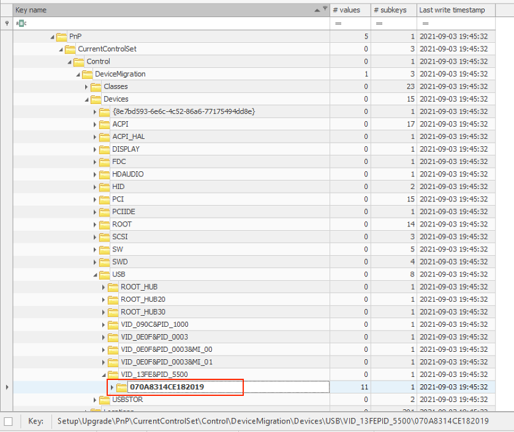The image size is (514, 432).
Task: Expand the SWD tree node
Action: click(x=95, y=263)
